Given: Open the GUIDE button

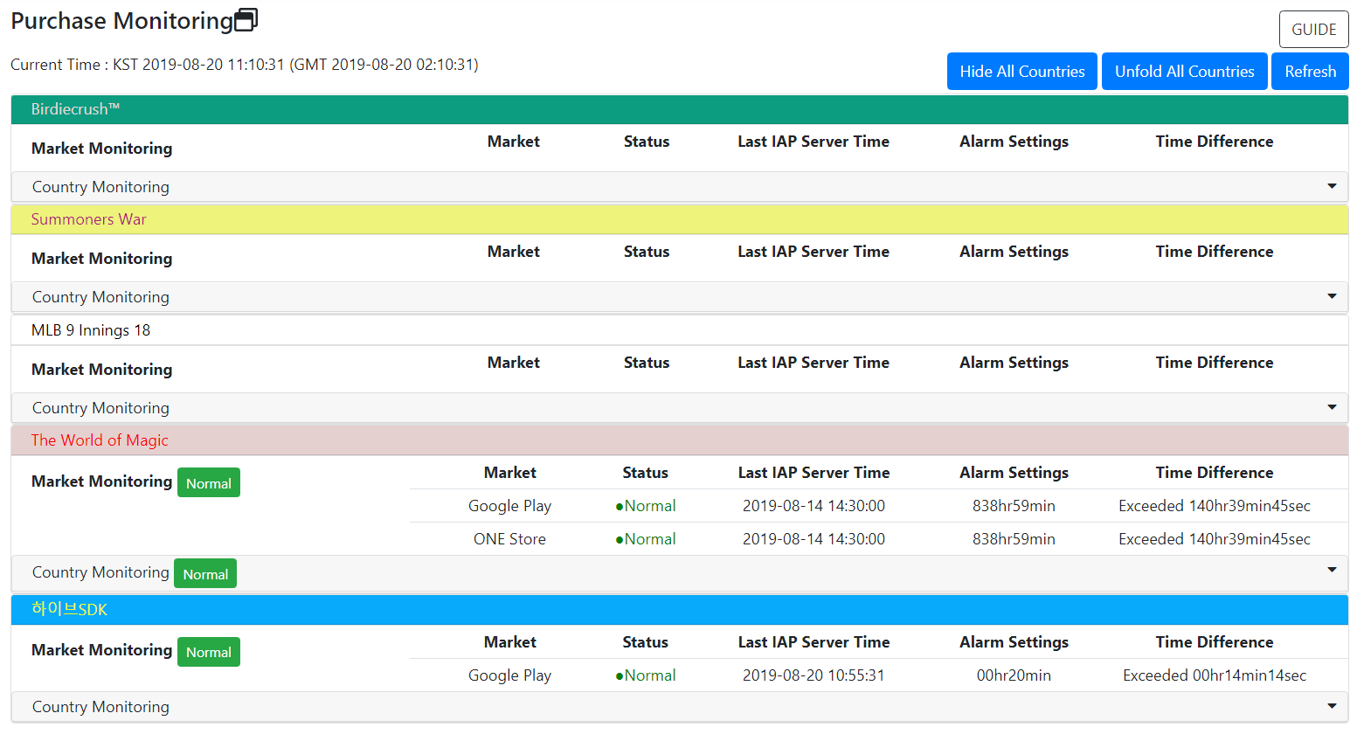Looking at the screenshot, I should coord(1313,29).
